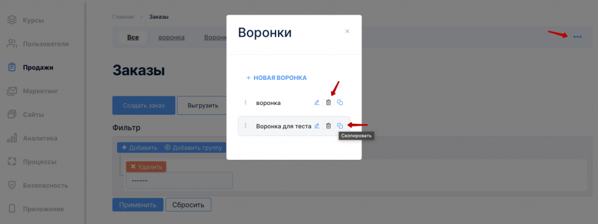
Task: Click the orange Удалить filter button
Action: pyautogui.click(x=146, y=167)
